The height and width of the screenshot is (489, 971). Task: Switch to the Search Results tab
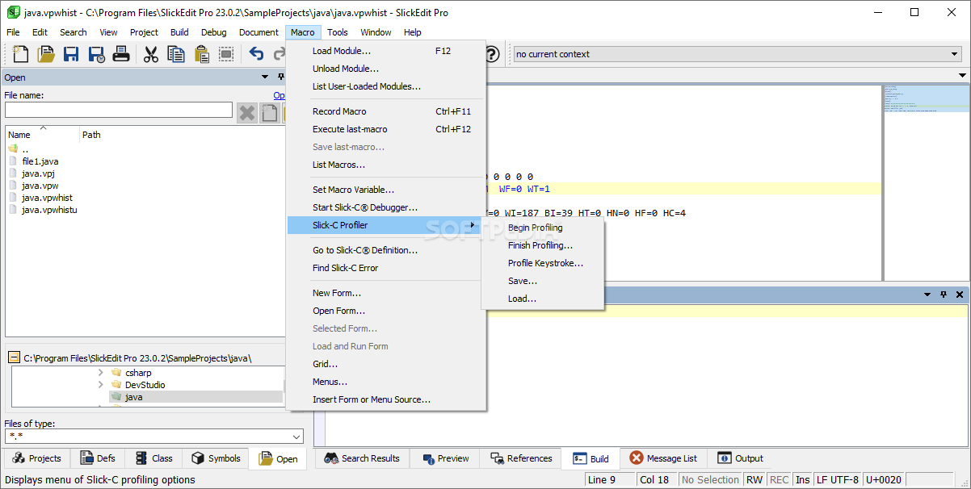coord(362,458)
